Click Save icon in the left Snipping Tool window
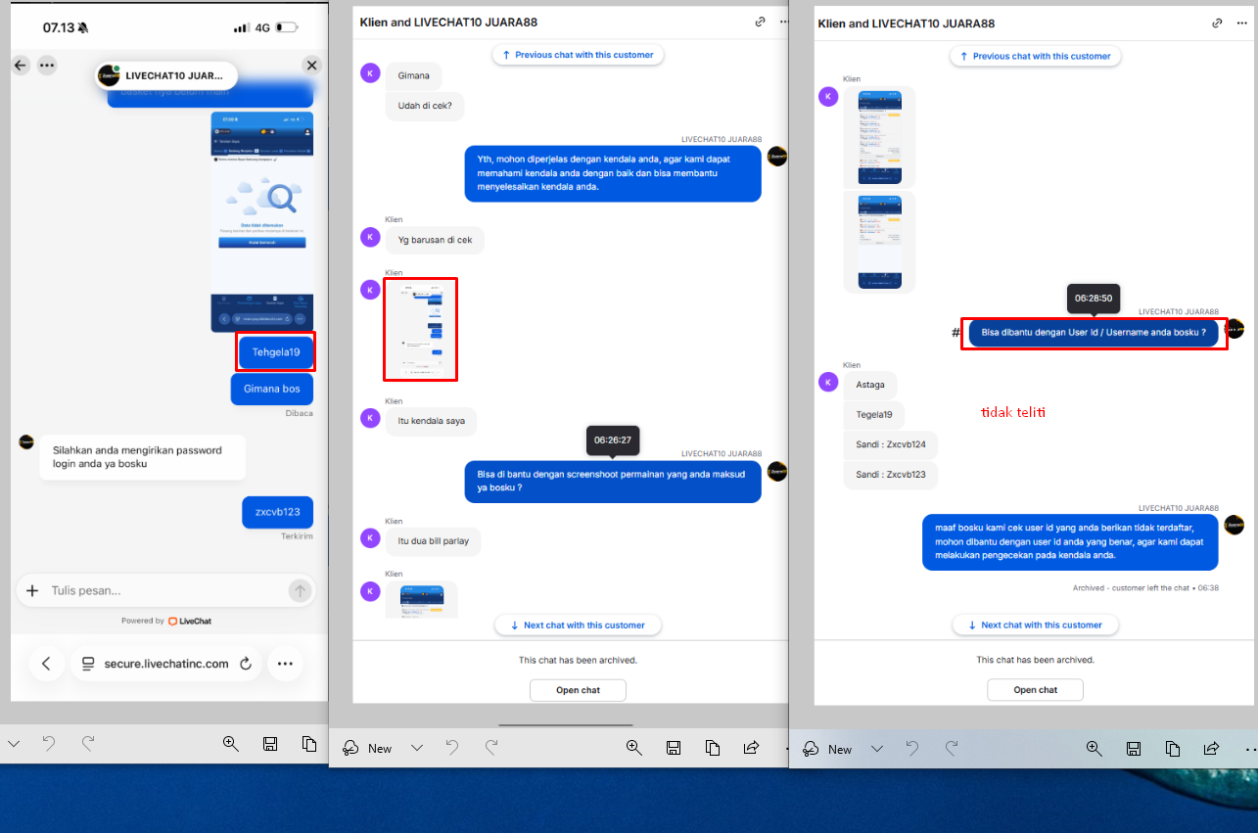The height and width of the screenshot is (833, 1258). [270, 744]
